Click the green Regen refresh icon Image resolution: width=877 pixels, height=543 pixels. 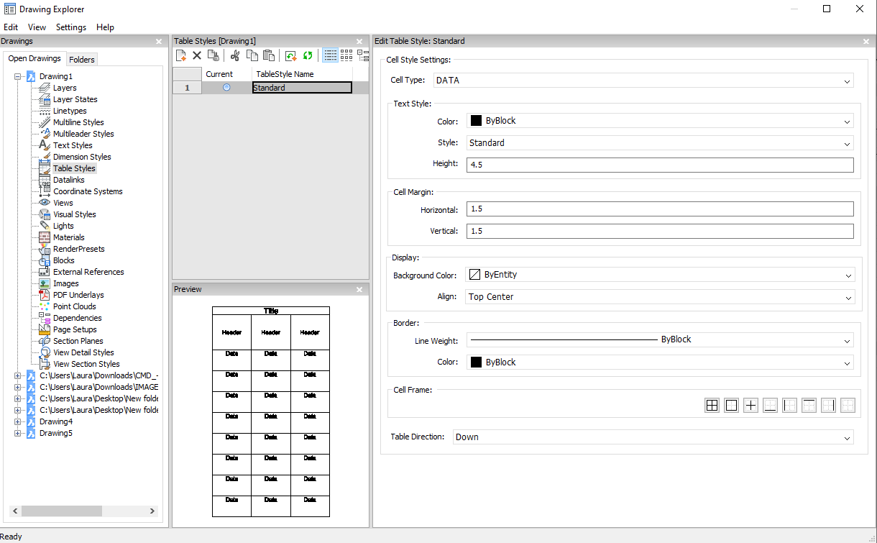(x=308, y=55)
